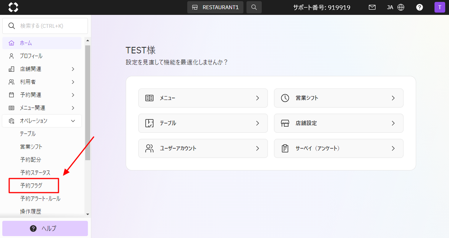Open the help question mark icon in top bar
This screenshot has height=238, width=449.
419,7
